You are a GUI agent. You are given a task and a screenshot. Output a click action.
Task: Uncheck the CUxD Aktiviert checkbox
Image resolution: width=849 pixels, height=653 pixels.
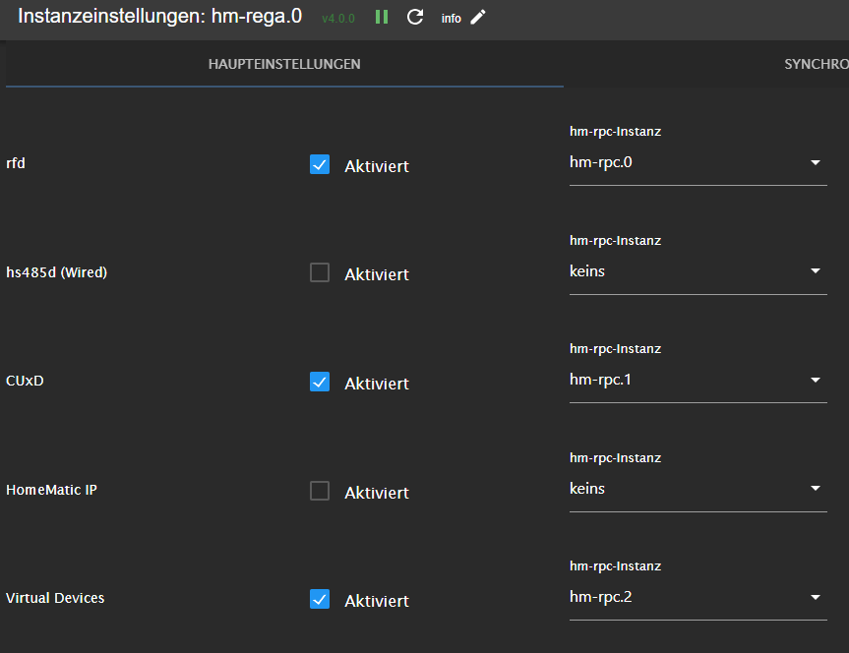[x=320, y=382]
